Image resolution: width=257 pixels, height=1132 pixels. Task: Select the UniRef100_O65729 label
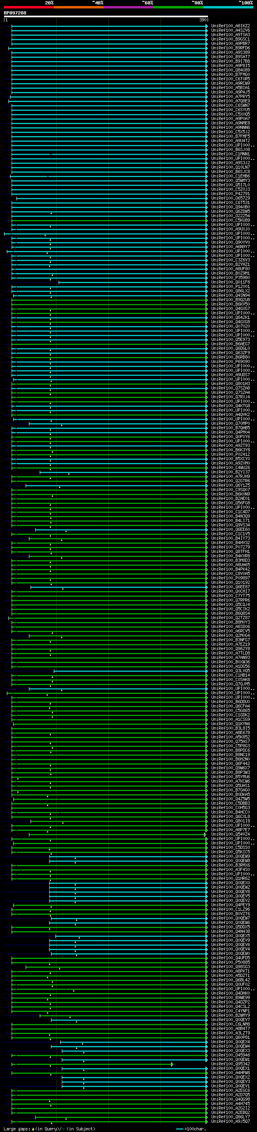[230, 198]
